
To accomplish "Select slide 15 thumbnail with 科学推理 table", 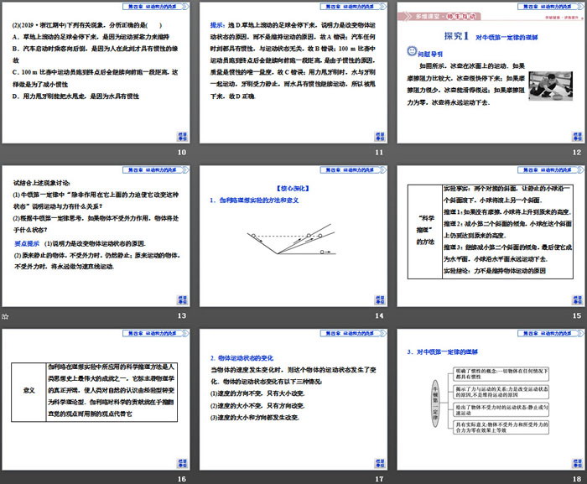I will [491, 236].
